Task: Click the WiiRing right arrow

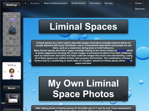Action: tap(18, 72)
